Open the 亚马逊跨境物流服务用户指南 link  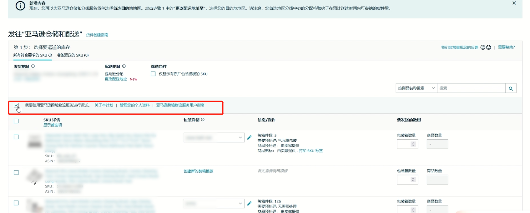point(180,105)
